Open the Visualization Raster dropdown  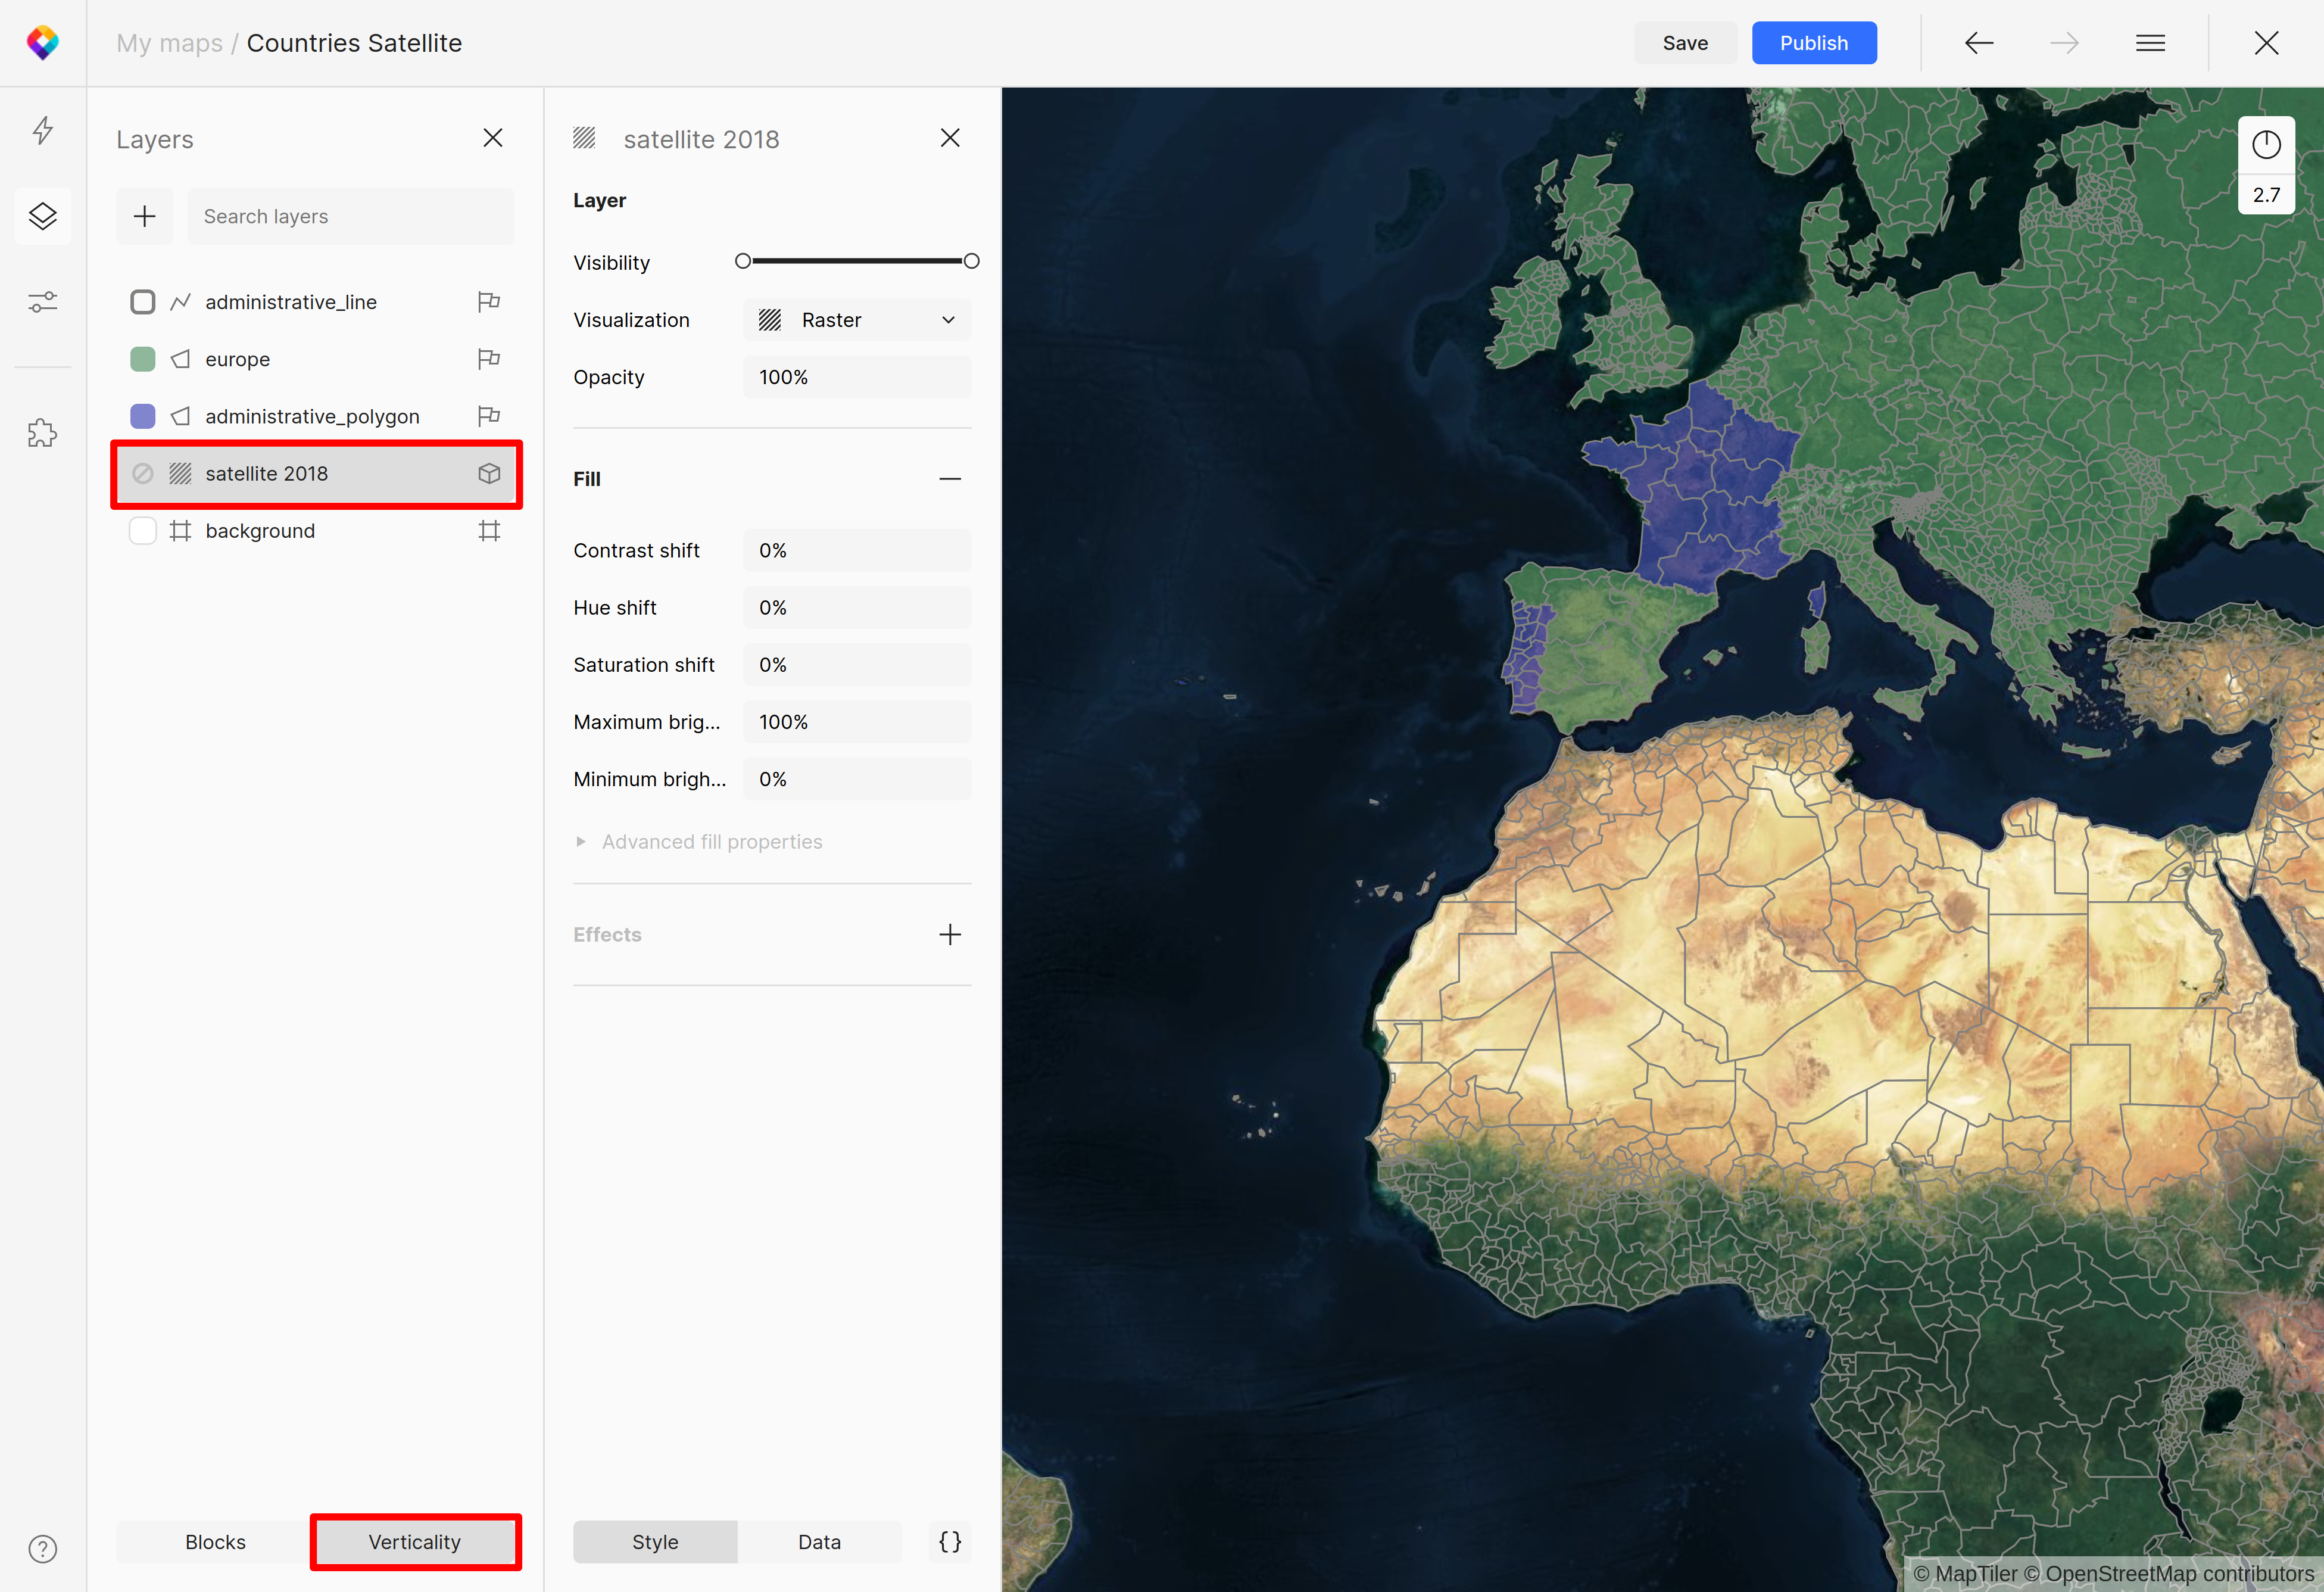857,320
